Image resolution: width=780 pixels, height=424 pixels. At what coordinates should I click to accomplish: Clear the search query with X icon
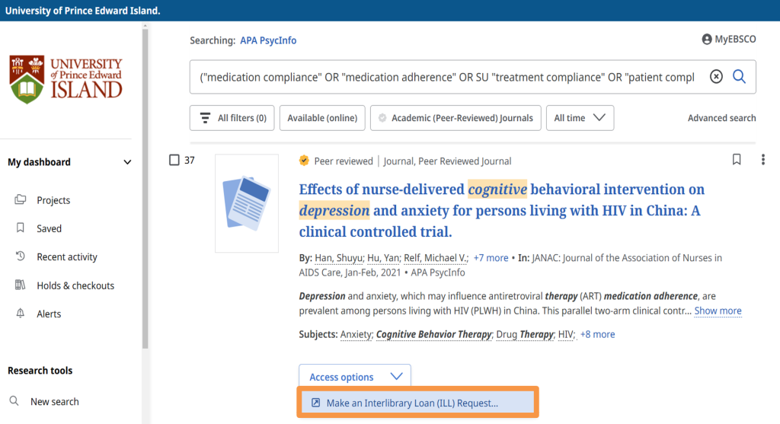[x=716, y=77]
